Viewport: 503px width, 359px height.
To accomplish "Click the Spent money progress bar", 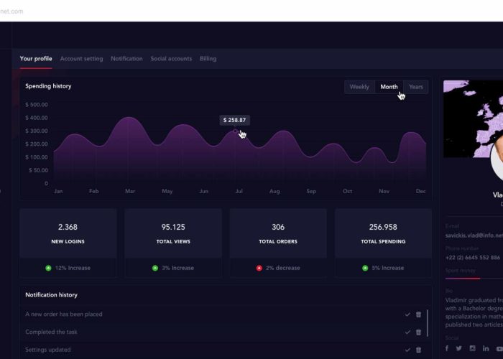I will pos(474,279).
